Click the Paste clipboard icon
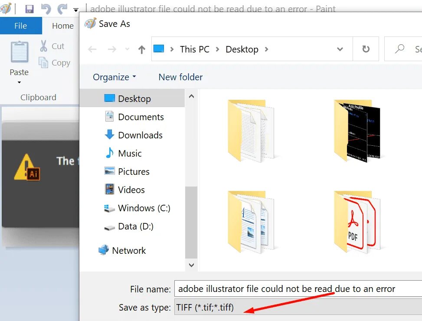 coord(20,52)
